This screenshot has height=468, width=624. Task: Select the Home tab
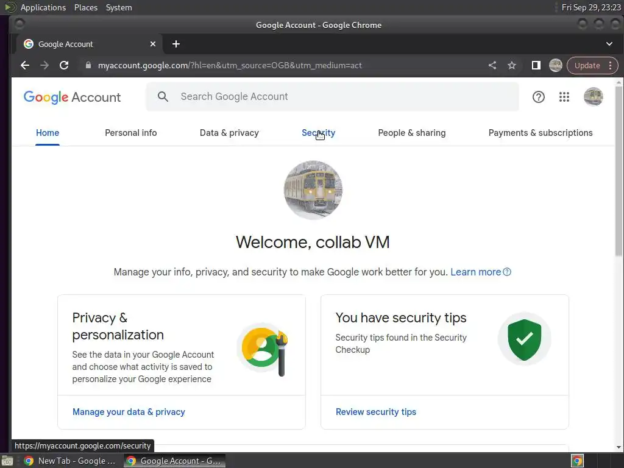point(48,133)
